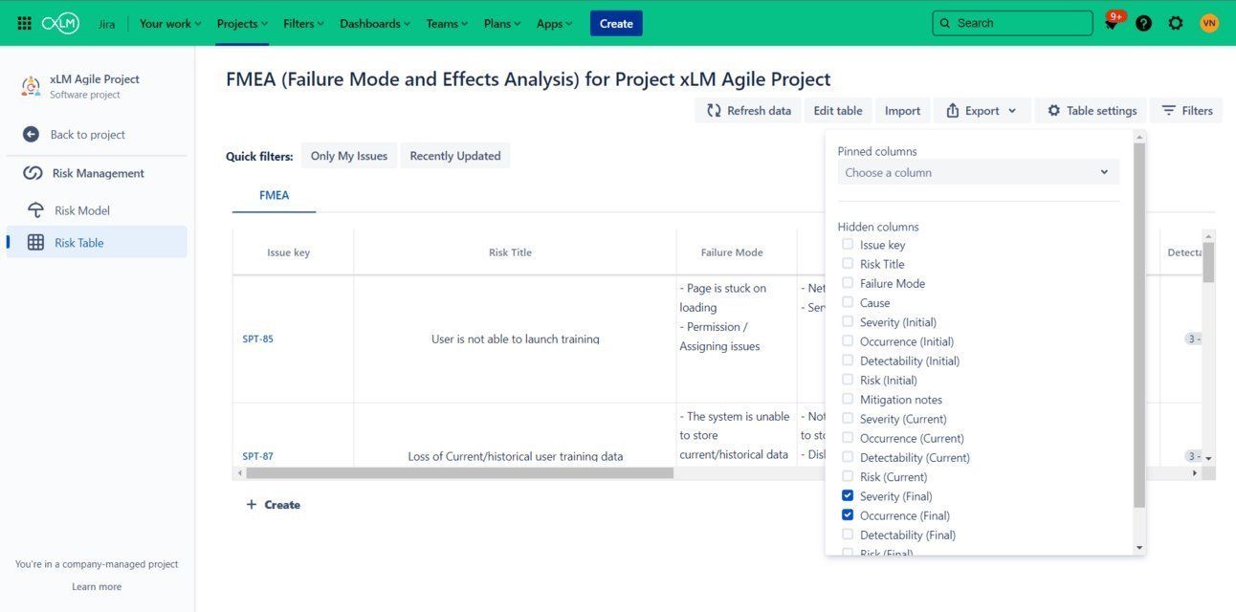Open the Filters menu in top bar
This screenshot has width=1236, height=612.
click(x=304, y=23)
